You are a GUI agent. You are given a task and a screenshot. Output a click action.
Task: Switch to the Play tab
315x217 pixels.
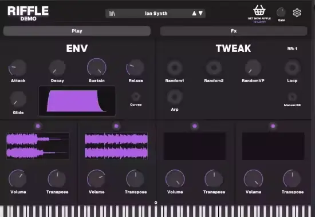[x=77, y=31]
